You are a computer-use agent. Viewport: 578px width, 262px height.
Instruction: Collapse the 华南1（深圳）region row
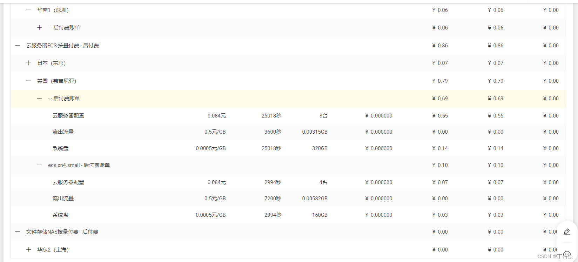(28, 10)
